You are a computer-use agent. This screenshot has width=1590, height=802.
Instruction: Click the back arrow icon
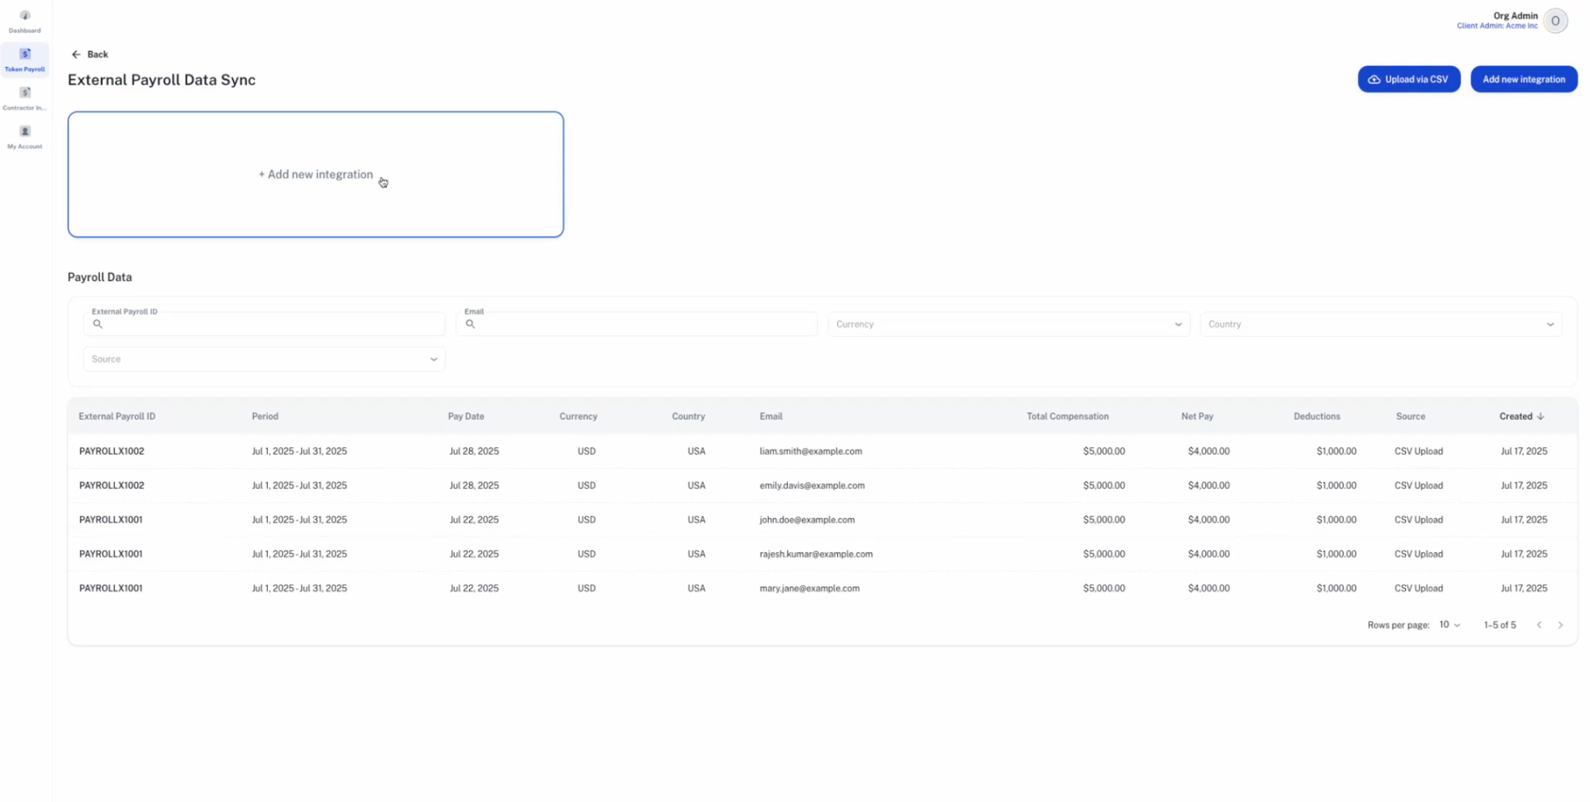tap(76, 54)
